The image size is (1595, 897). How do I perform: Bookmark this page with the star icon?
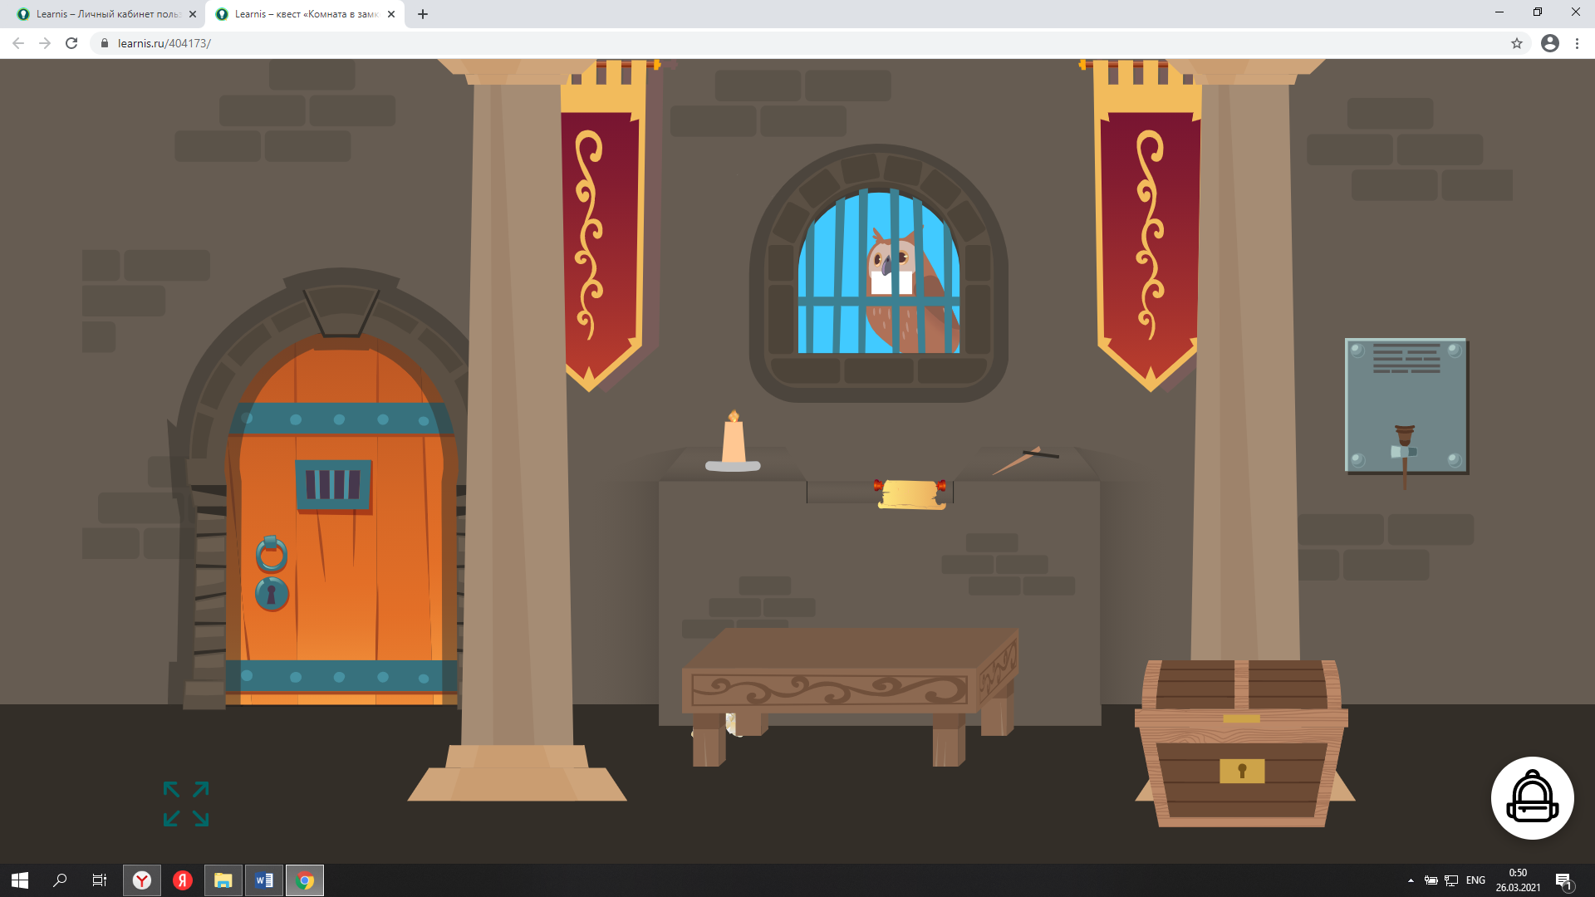[1517, 43]
